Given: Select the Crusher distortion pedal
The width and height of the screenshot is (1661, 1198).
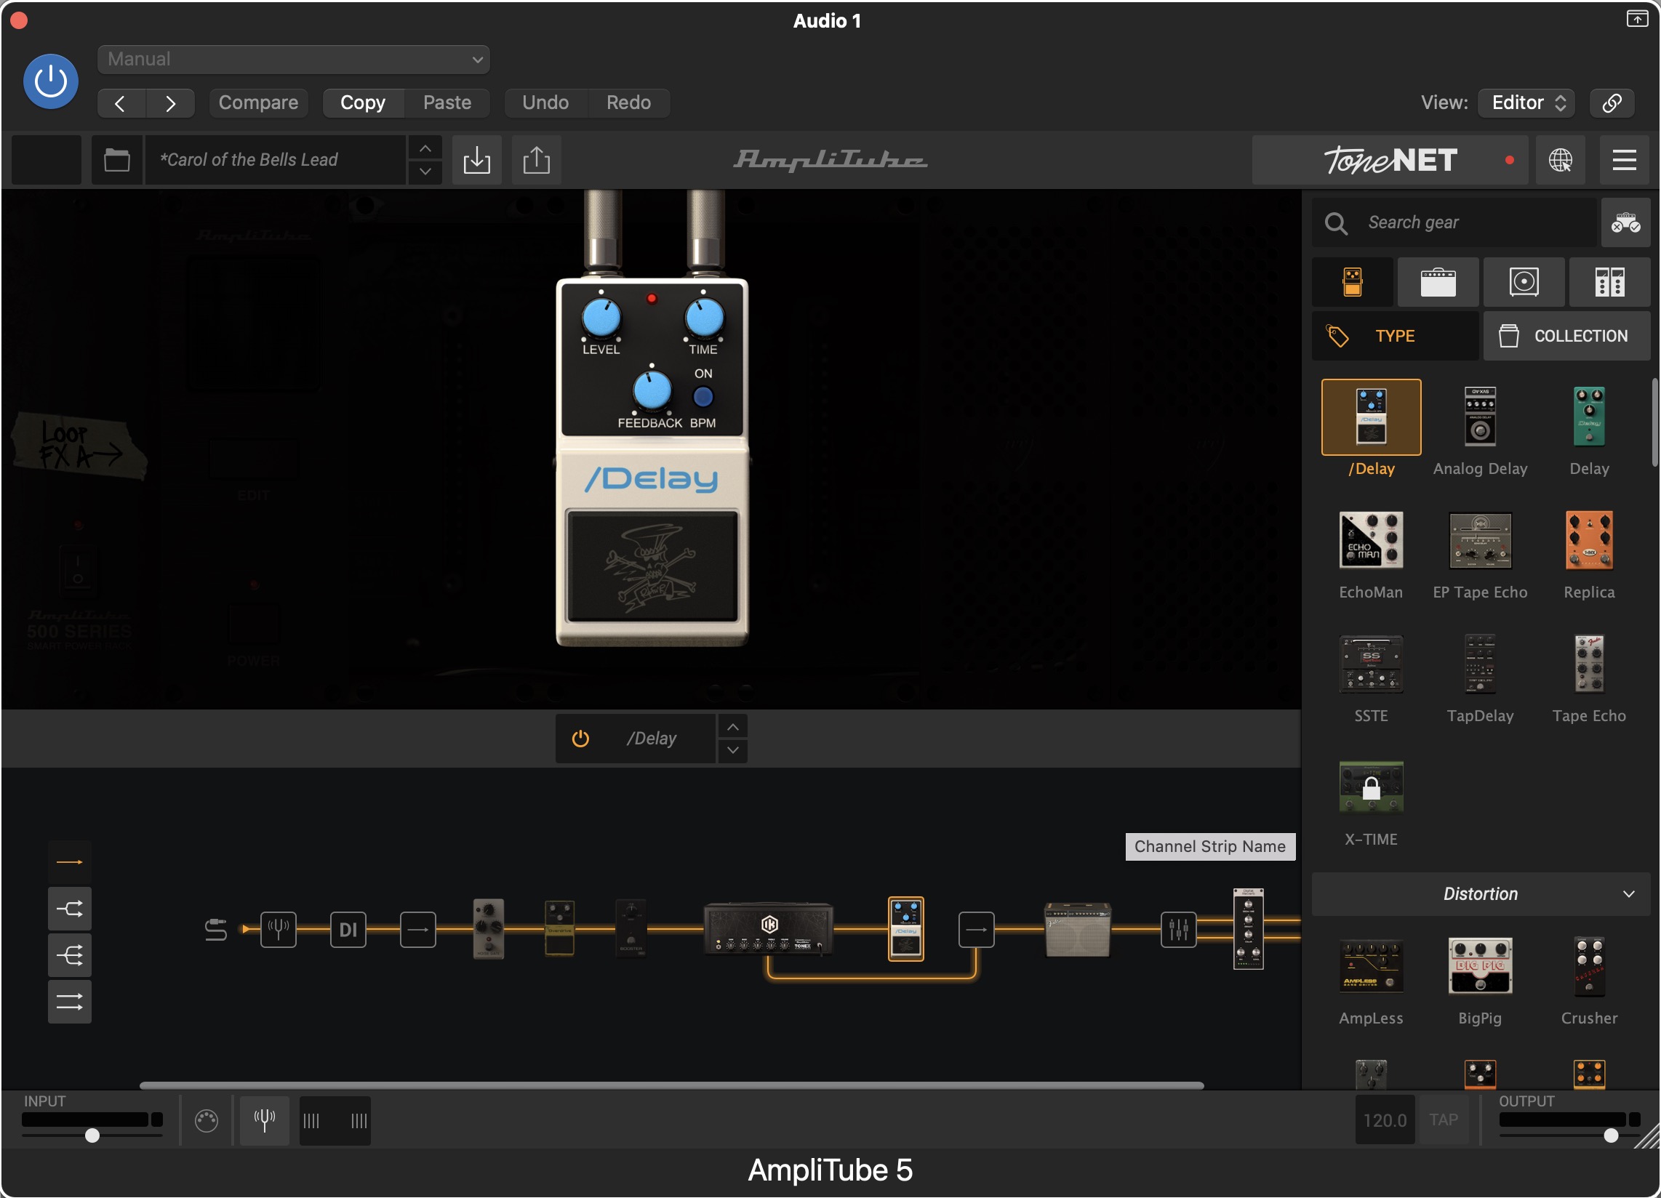Looking at the screenshot, I should (1589, 967).
